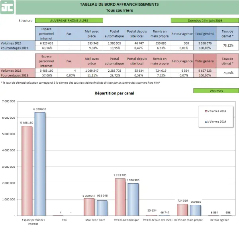
Task: Select the 2019 Remis en main propre cell 659 885
Action: [160, 43]
